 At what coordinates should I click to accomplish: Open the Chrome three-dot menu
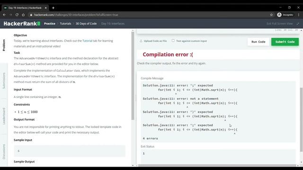[299, 15]
